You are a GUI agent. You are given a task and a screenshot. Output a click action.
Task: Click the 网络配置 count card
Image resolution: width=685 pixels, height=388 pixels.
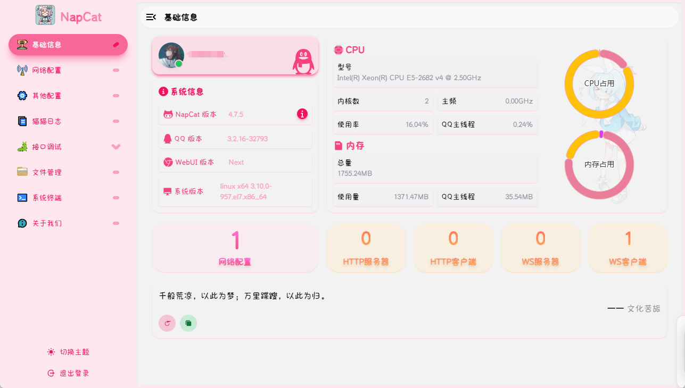pyautogui.click(x=235, y=248)
